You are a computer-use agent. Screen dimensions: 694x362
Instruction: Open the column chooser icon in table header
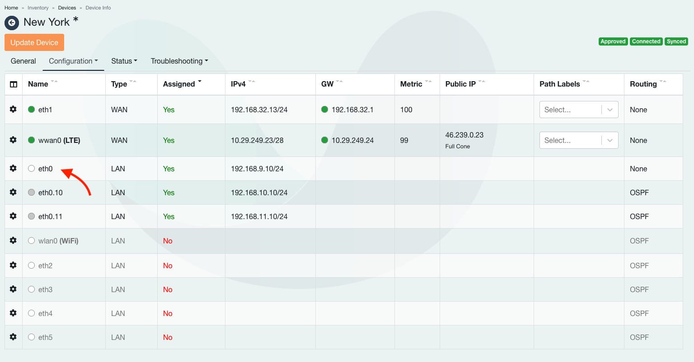pos(14,84)
